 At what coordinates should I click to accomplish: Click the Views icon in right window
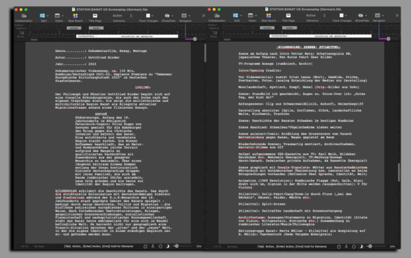250,16
